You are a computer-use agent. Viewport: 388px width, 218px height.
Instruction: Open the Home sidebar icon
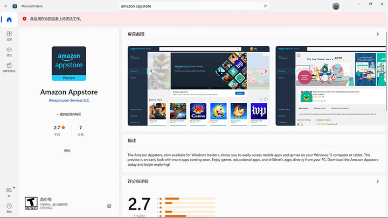pyautogui.click(x=9, y=19)
